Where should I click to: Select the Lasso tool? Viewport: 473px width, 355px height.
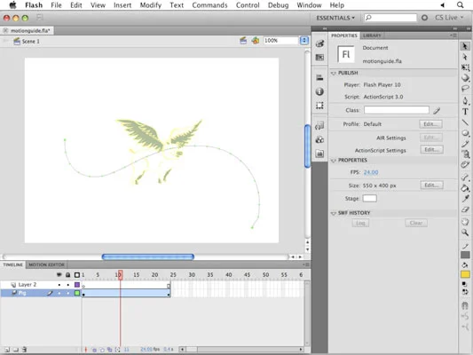pyautogui.click(x=465, y=89)
